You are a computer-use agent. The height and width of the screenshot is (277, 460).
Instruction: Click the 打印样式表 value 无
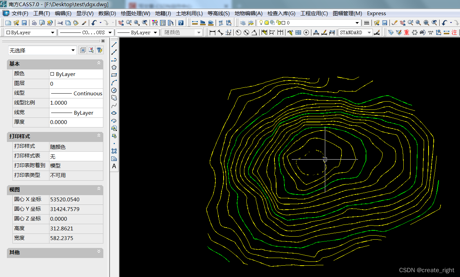[x=76, y=156]
